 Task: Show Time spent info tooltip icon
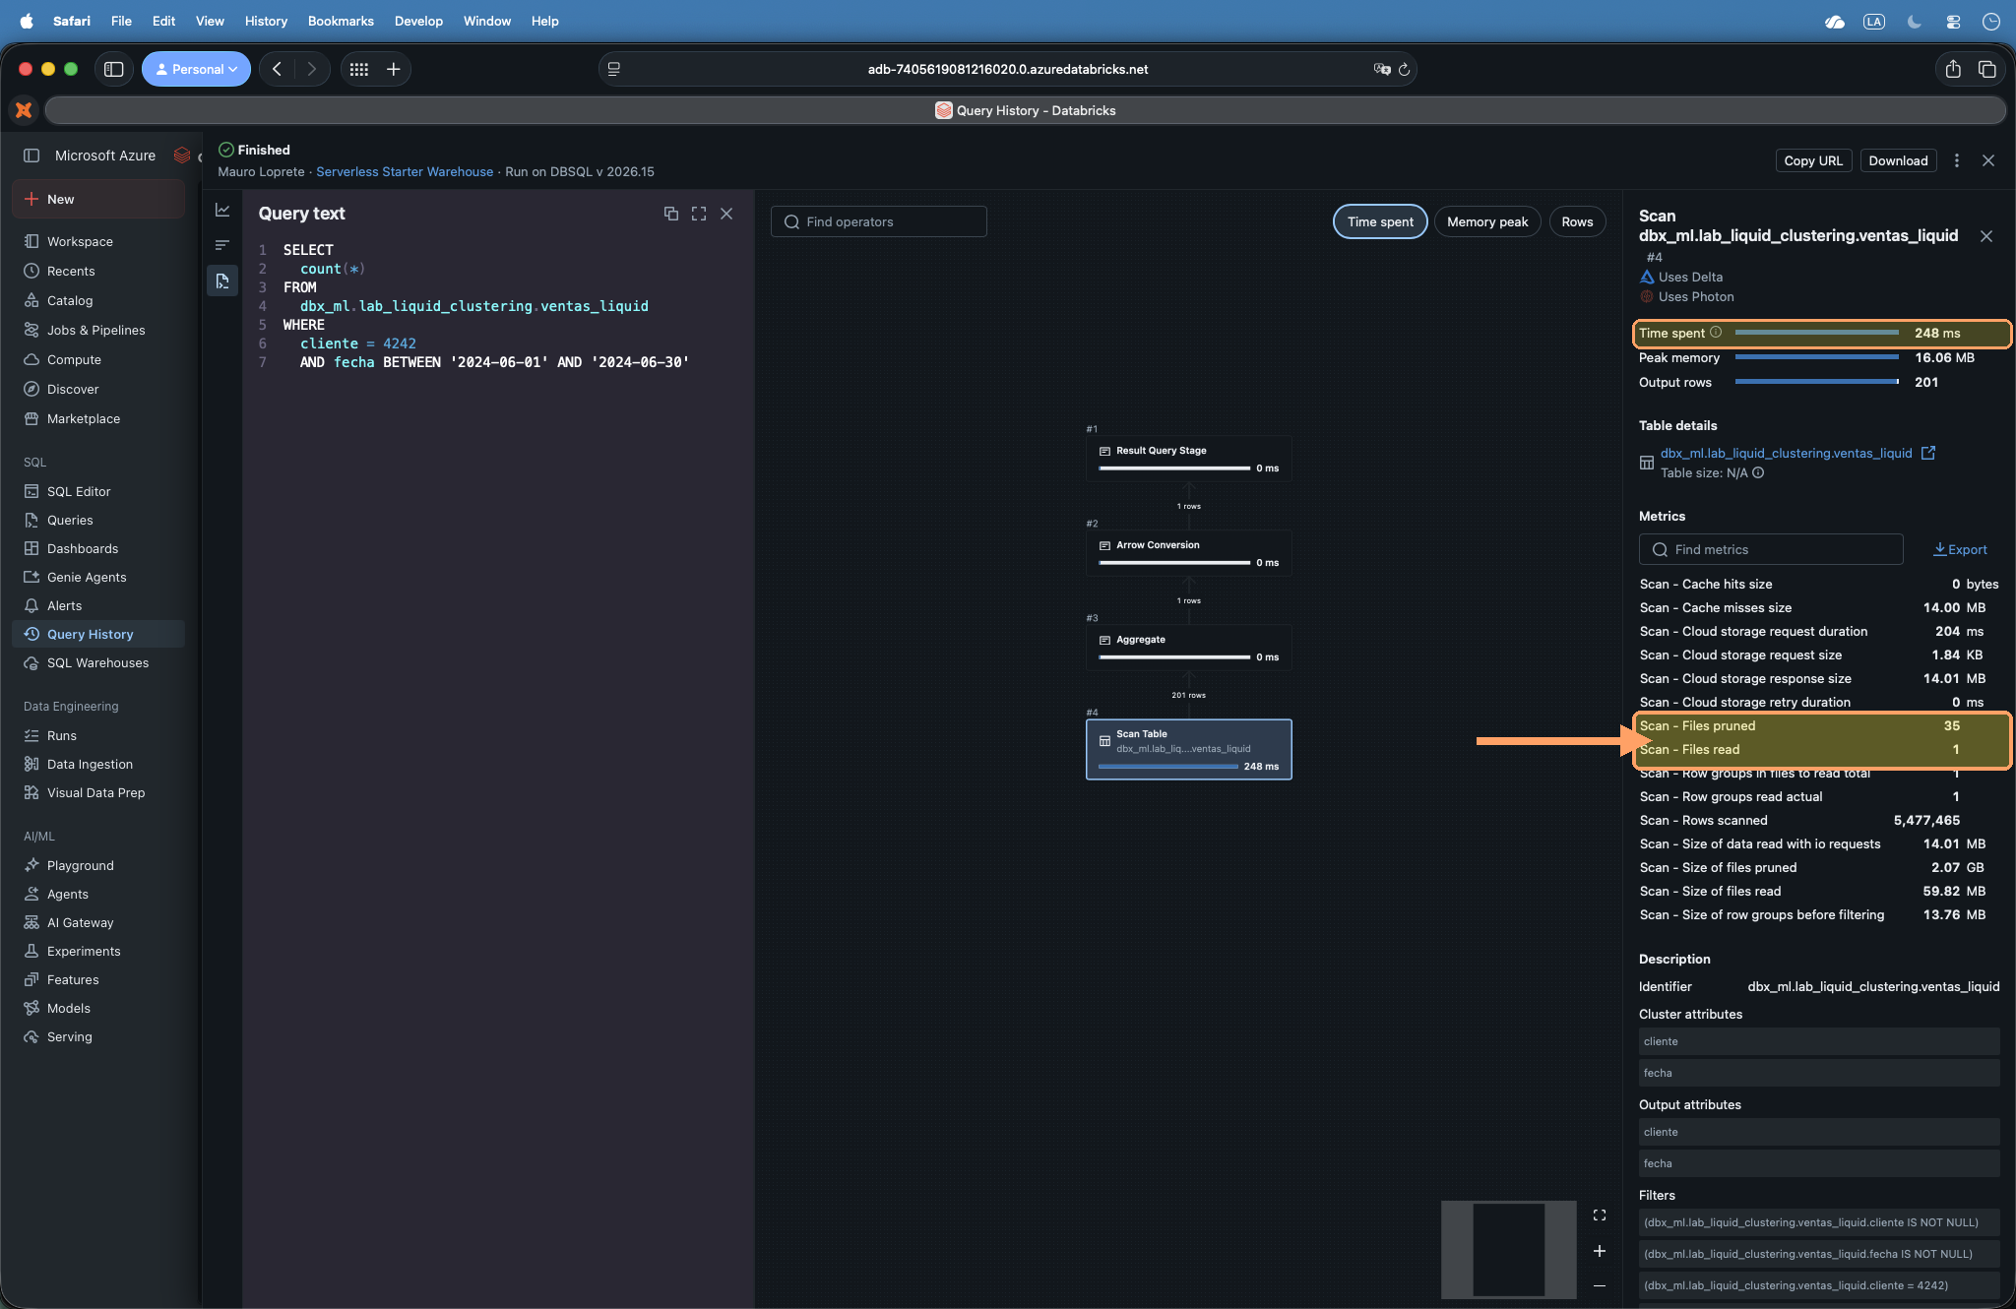[x=1716, y=333]
